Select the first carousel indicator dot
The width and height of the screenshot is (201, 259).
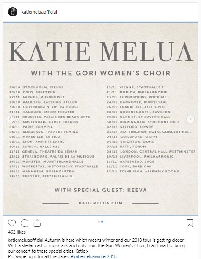[99, 222]
